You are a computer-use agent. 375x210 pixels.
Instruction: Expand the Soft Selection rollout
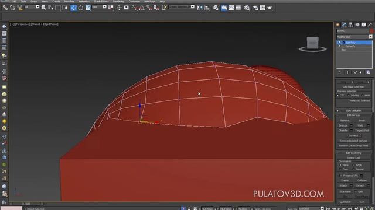(353, 111)
